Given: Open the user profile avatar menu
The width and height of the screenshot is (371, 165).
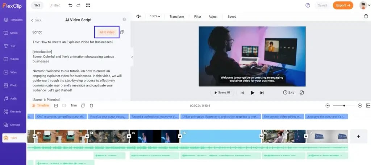Looking at the screenshot, I should (x=363, y=5).
